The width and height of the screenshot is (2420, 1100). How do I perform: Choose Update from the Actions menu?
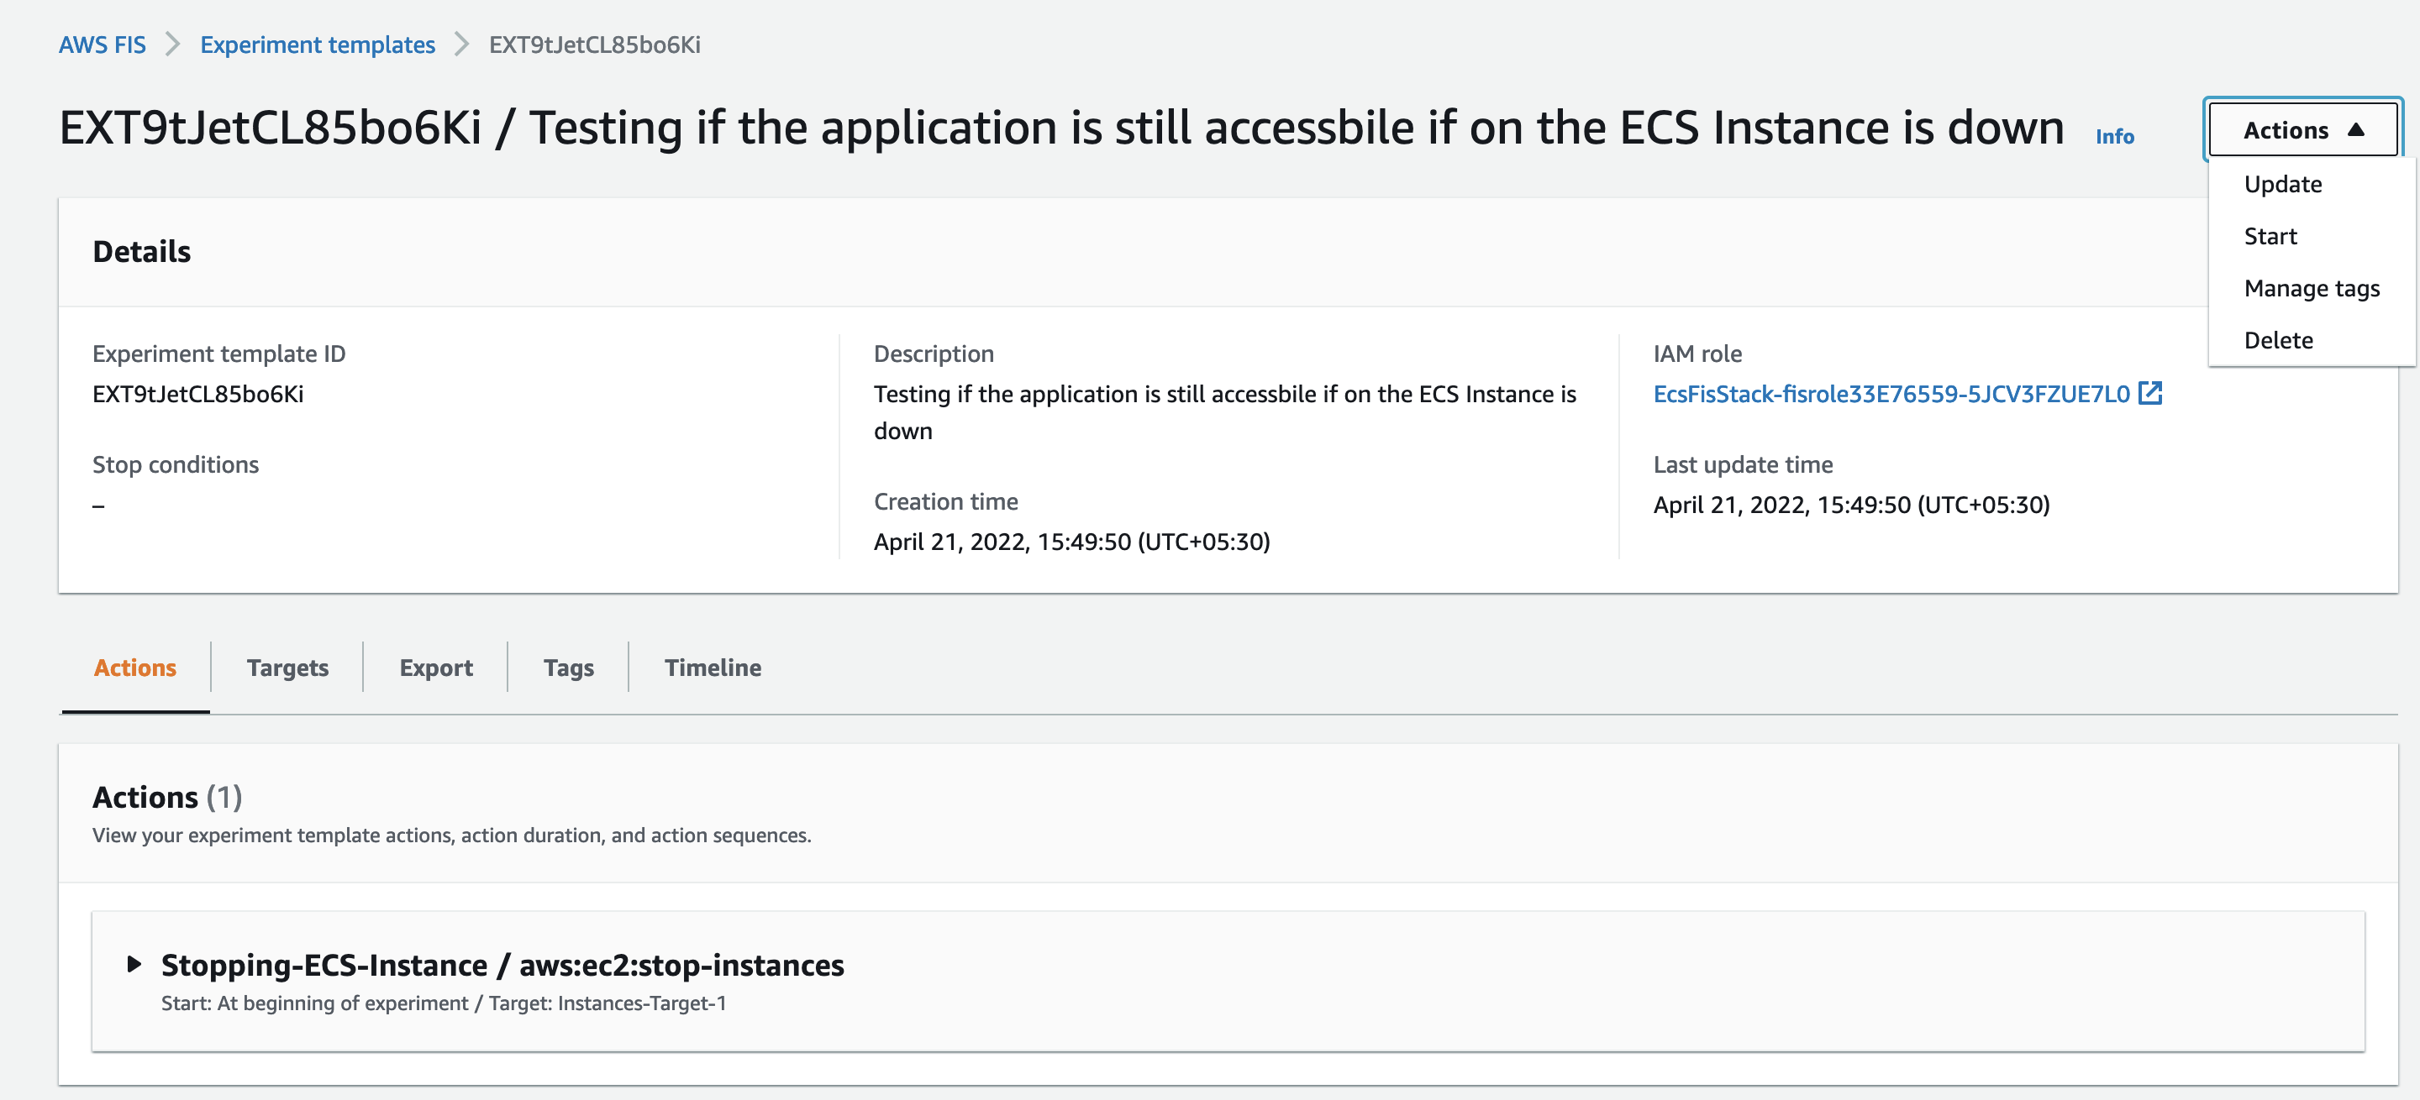tap(2283, 184)
